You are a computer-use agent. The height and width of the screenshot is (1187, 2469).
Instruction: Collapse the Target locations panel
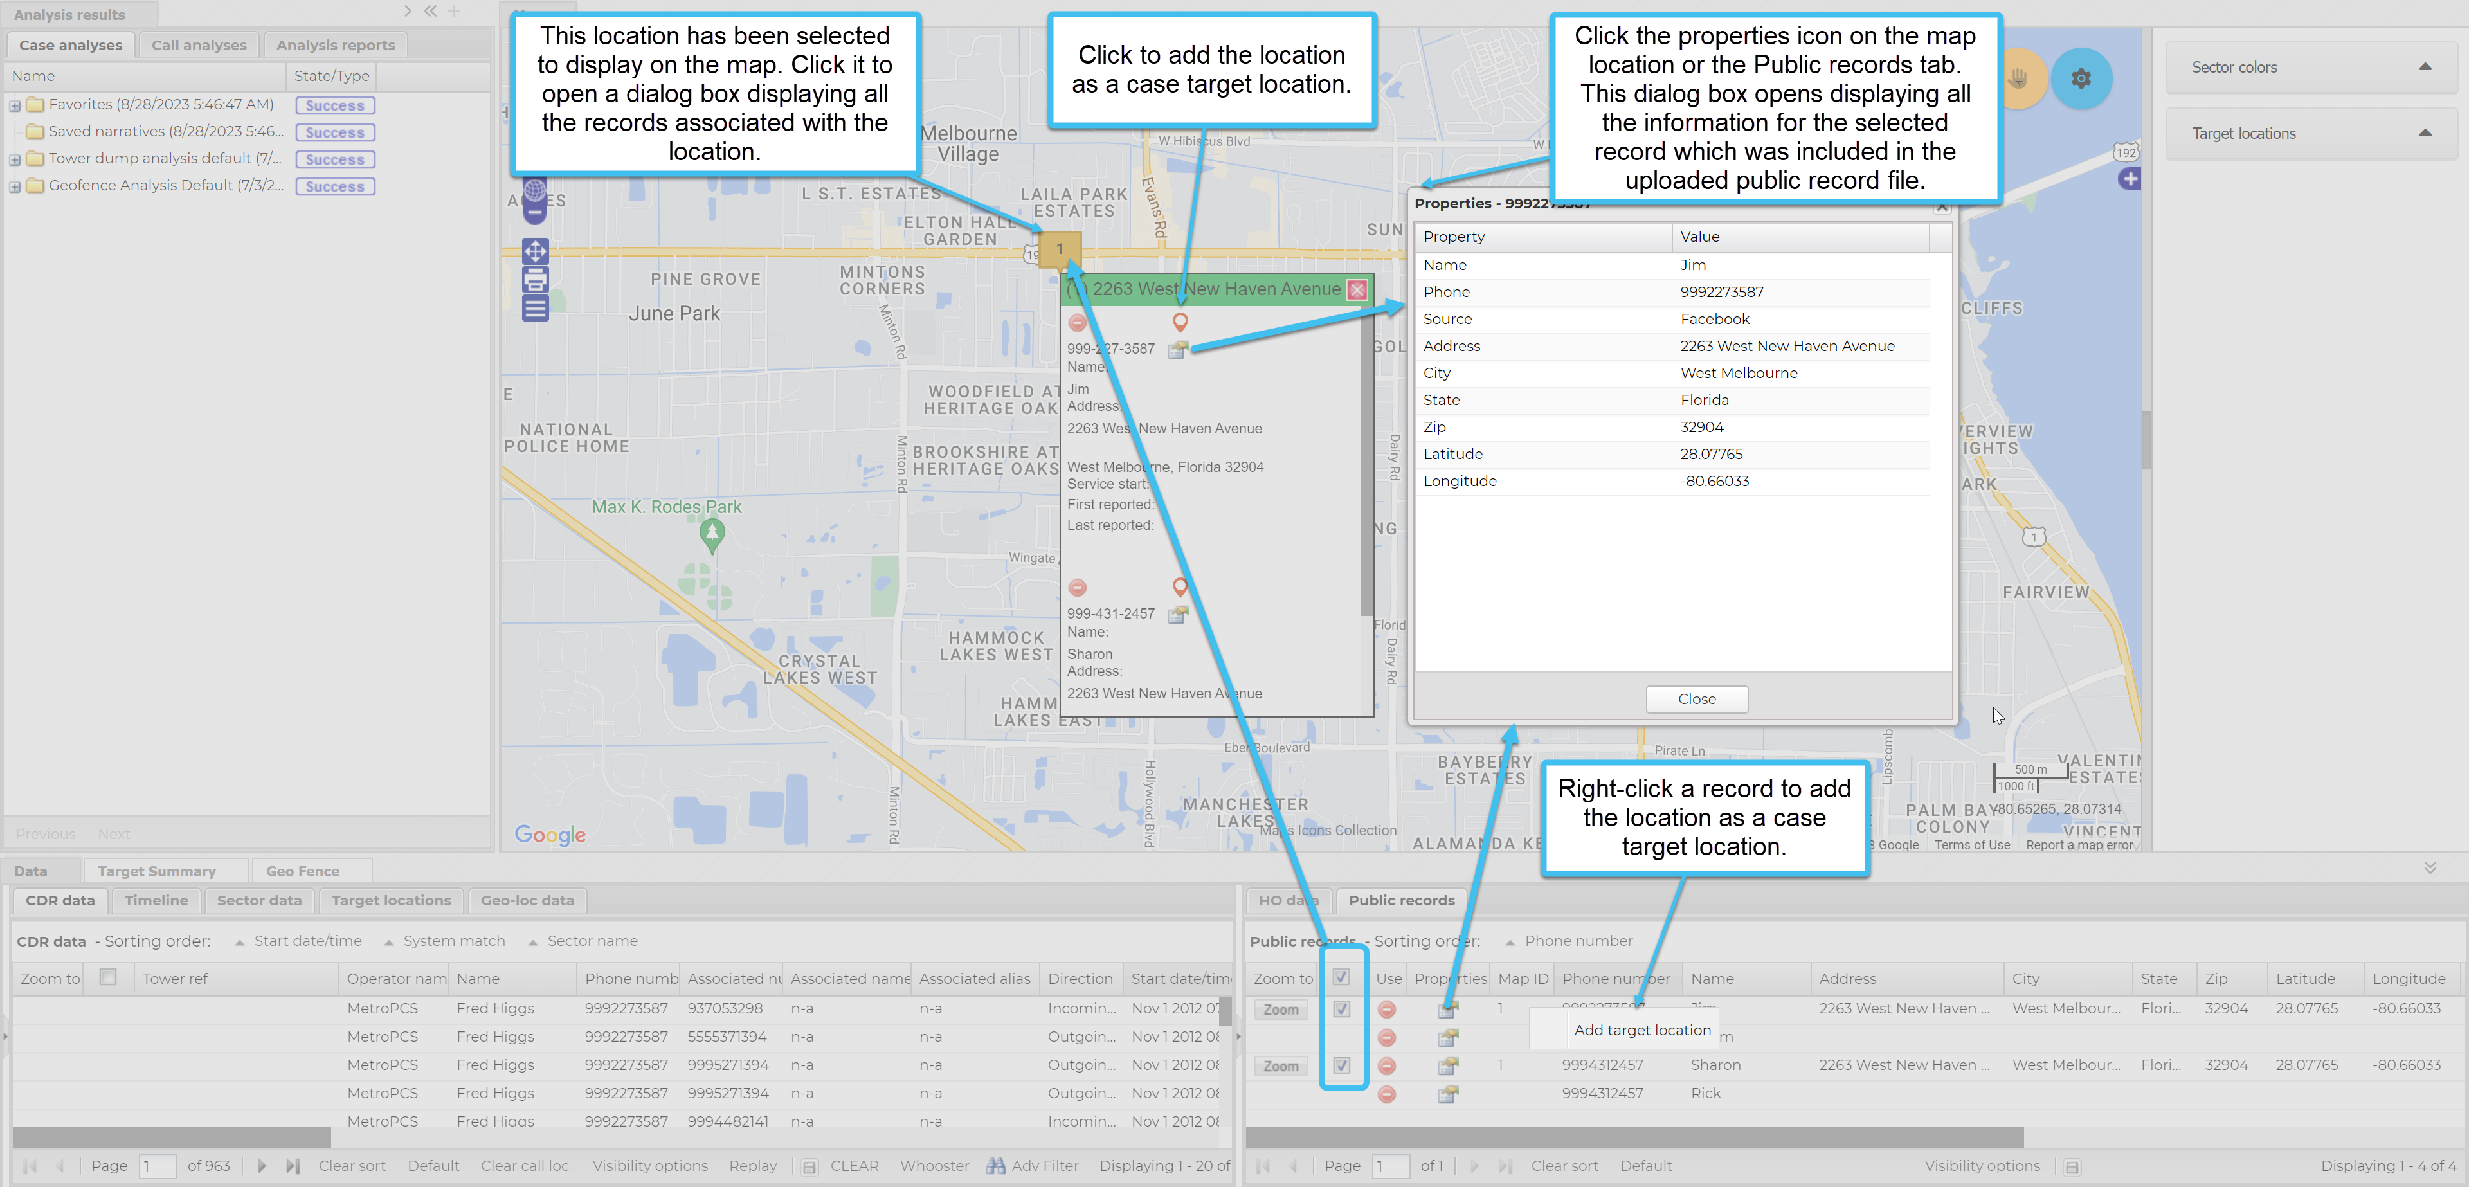[x=2424, y=133]
